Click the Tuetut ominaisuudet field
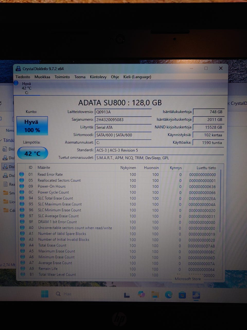 point(159,158)
